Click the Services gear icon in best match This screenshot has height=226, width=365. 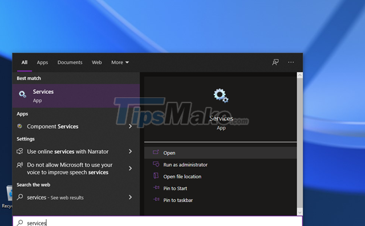pos(22,94)
